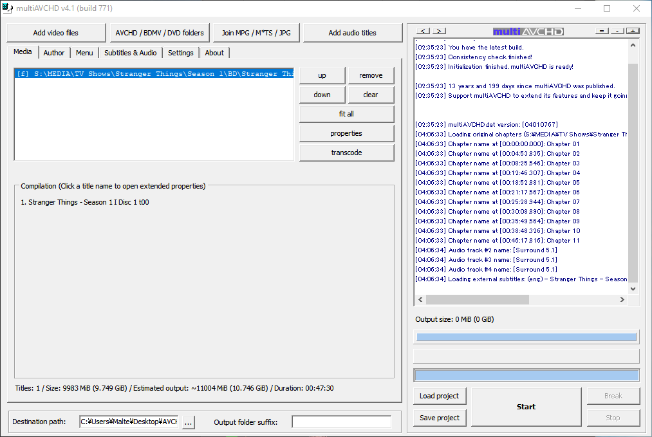Click the '=' button above the log
This screenshot has width=652, height=437.
click(602, 31)
